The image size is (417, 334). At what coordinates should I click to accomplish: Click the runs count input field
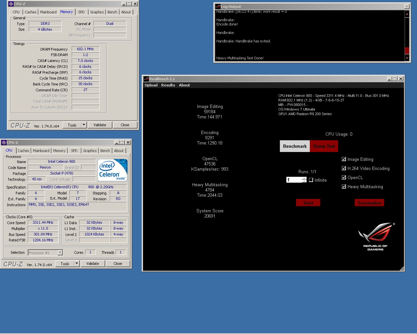pyautogui.click(x=294, y=180)
